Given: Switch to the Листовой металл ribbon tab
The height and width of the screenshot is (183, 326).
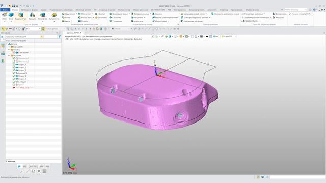Looking at the screenshot, I should click(83, 10).
